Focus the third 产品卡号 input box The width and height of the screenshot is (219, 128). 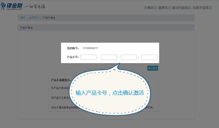tap(129, 57)
